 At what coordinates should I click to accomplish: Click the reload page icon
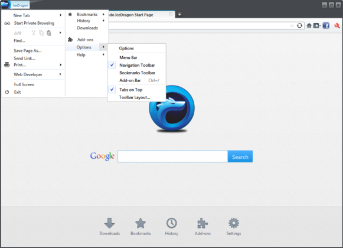pyautogui.click(x=299, y=26)
